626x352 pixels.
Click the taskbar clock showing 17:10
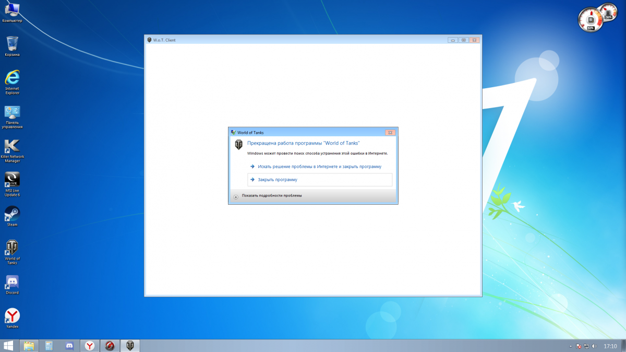coord(610,346)
